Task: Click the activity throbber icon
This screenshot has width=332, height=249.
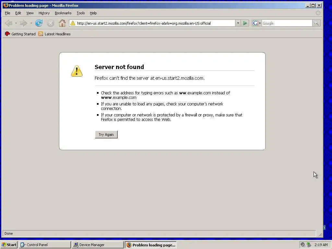Action: point(318,13)
